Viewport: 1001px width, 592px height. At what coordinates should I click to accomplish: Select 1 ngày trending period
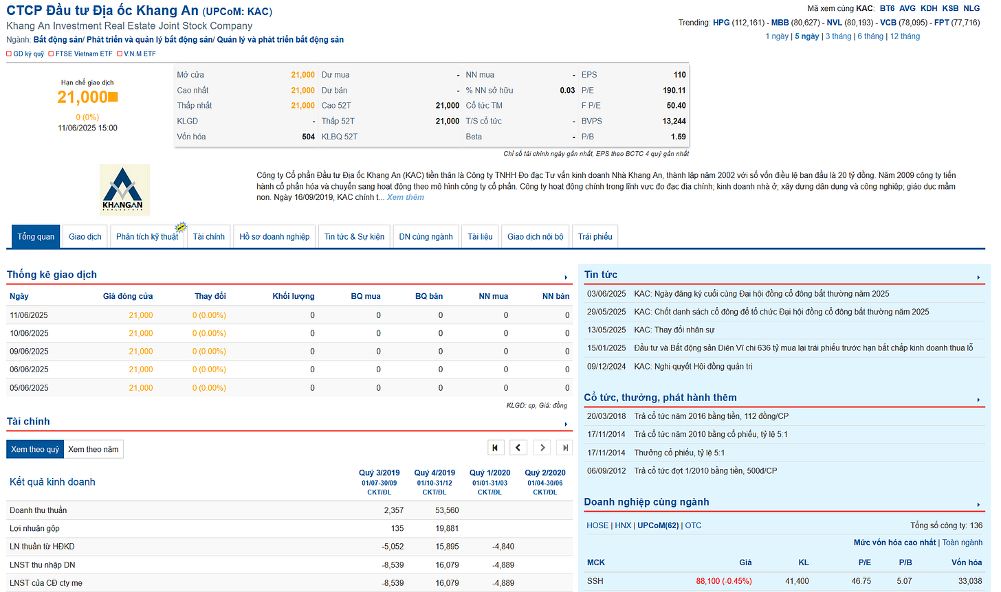pos(777,36)
